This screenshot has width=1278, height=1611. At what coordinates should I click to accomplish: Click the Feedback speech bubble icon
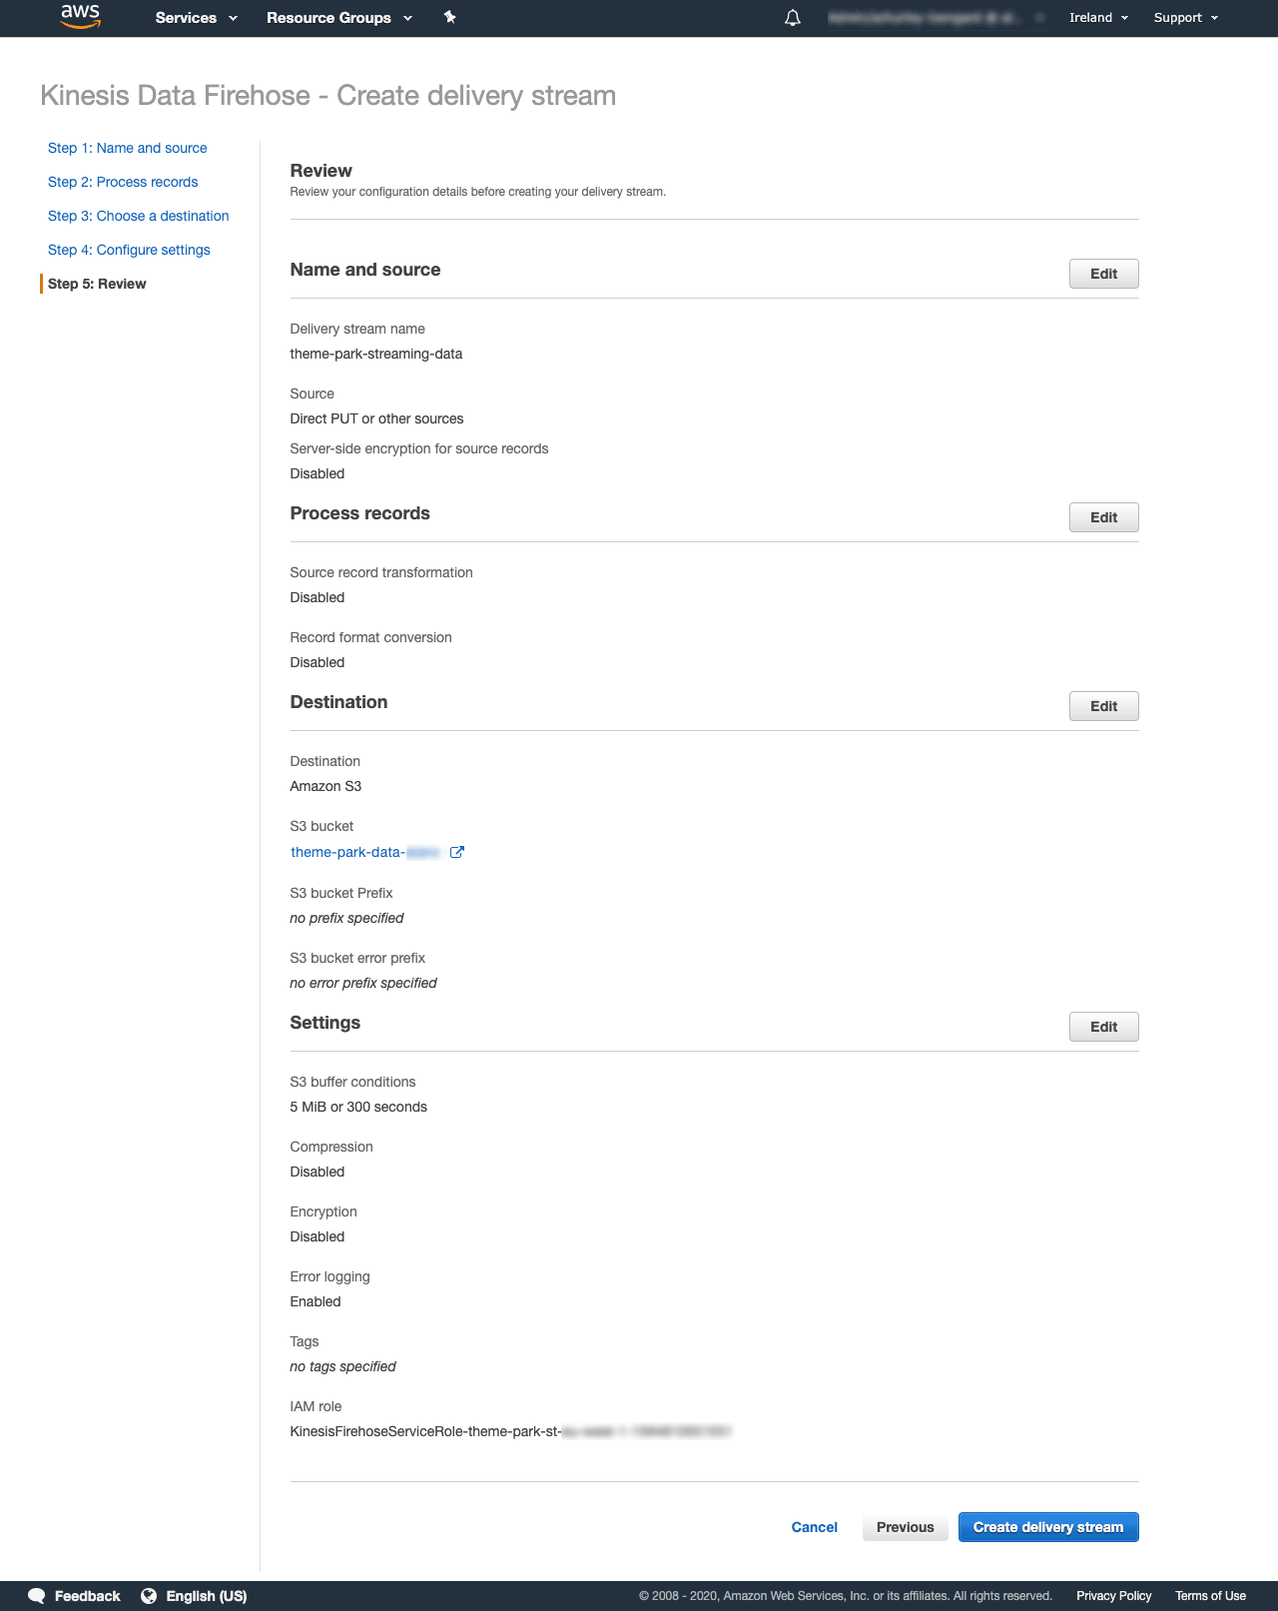pos(36,1596)
